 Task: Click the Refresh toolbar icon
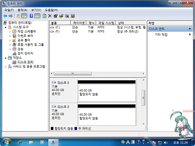44,16
